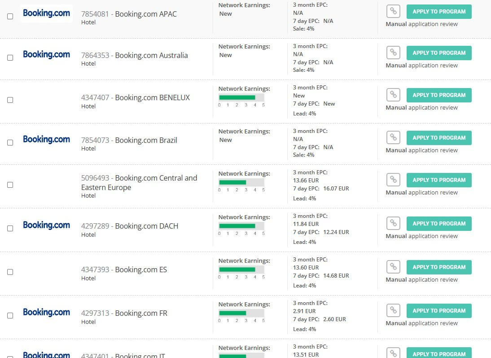Click 13.66 EUR three month EPC value
This screenshot has width=491, height=358.
point(306,181)
